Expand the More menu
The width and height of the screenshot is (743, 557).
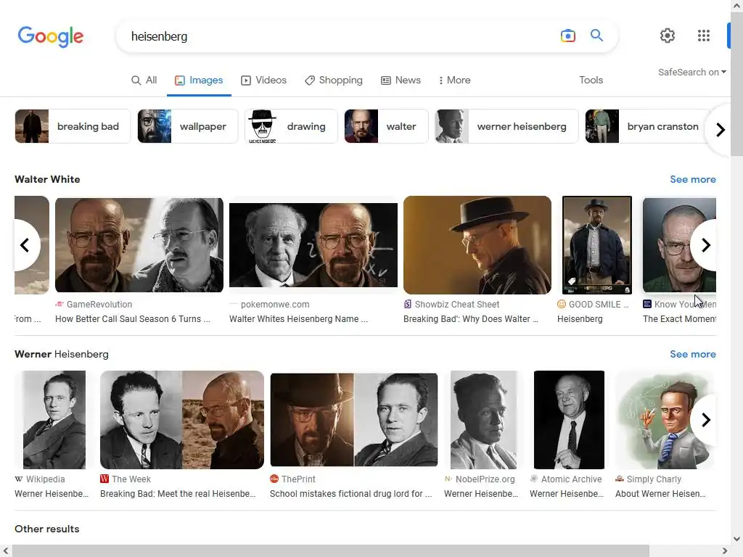point(454,80)
